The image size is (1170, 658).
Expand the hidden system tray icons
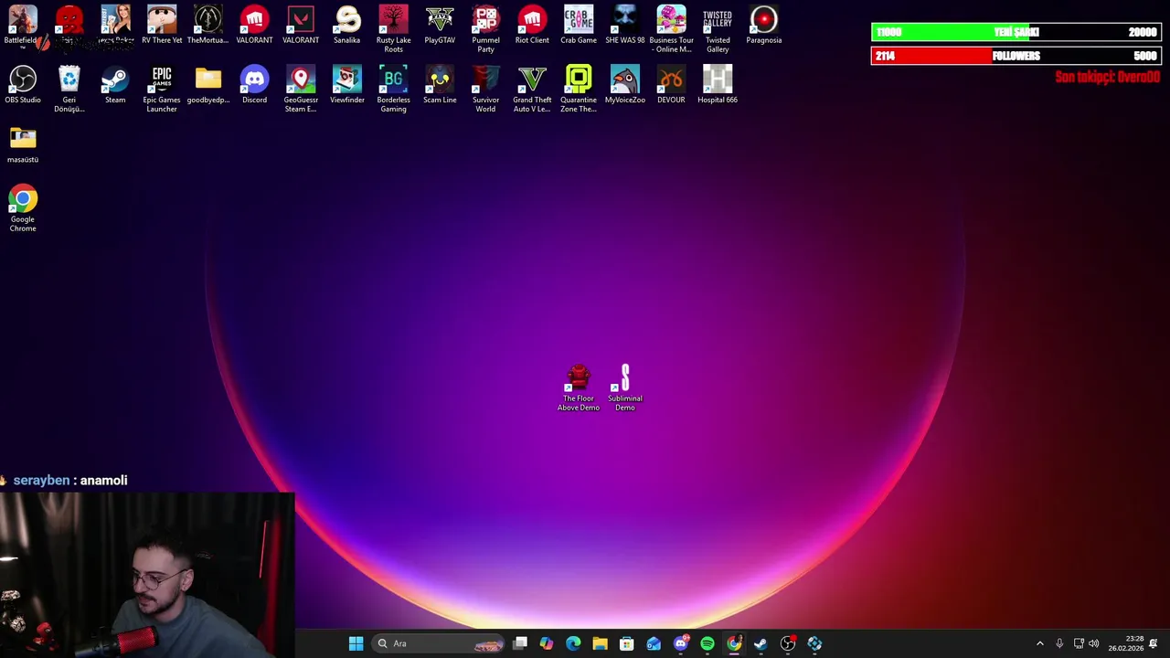[1039, 643]
